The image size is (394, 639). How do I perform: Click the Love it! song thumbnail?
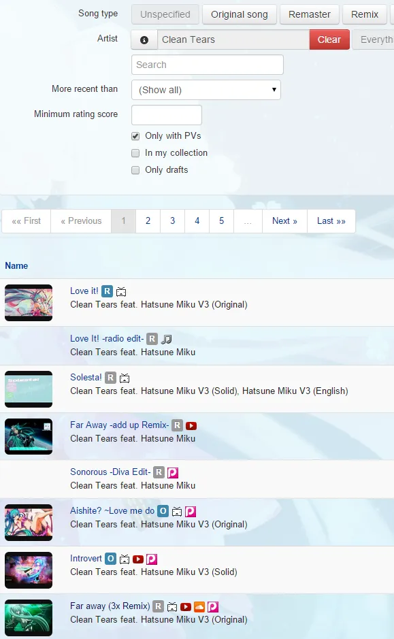(x=29, y=303)
